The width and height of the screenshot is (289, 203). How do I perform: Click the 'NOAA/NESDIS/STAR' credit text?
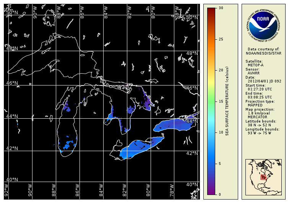[x=263, y=53]
